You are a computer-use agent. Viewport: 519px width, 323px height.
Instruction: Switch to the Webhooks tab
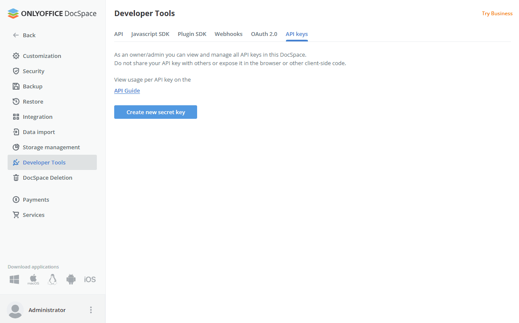228,34
